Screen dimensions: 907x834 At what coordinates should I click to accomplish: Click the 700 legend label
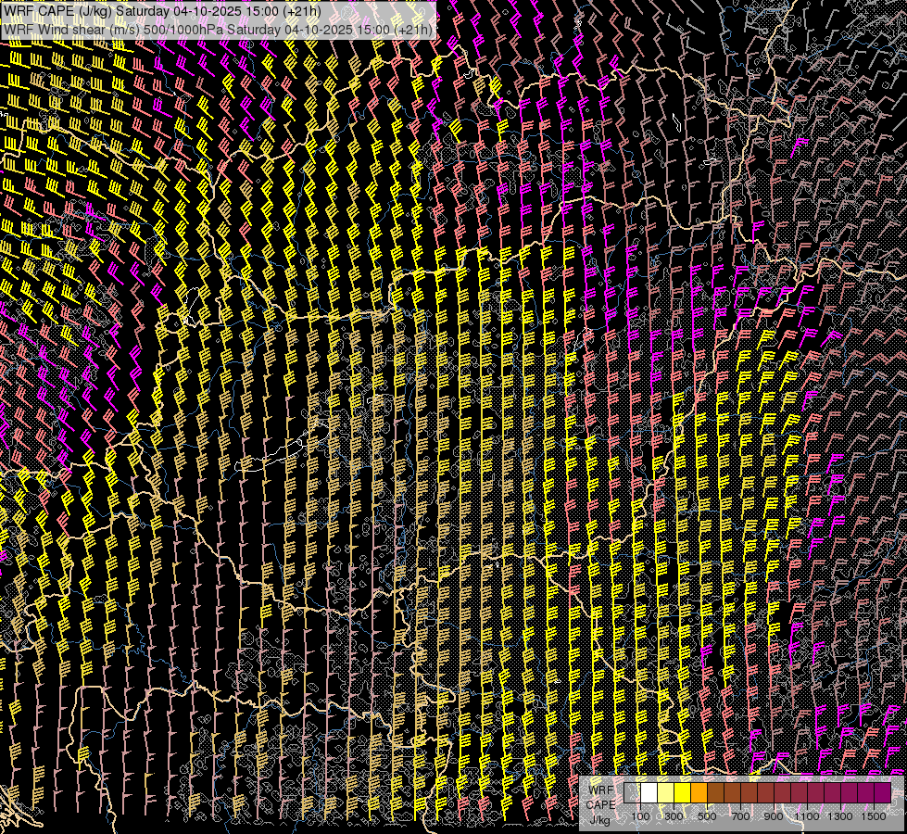740,816
